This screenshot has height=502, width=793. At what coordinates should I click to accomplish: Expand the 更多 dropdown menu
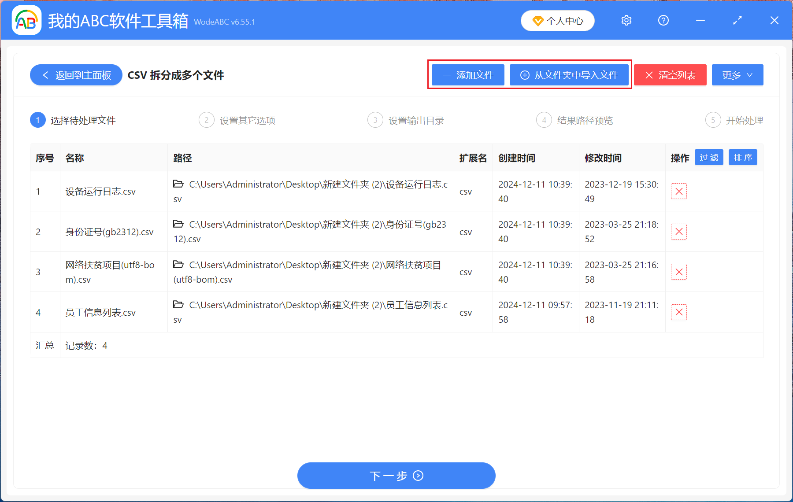tap(737, 75)
